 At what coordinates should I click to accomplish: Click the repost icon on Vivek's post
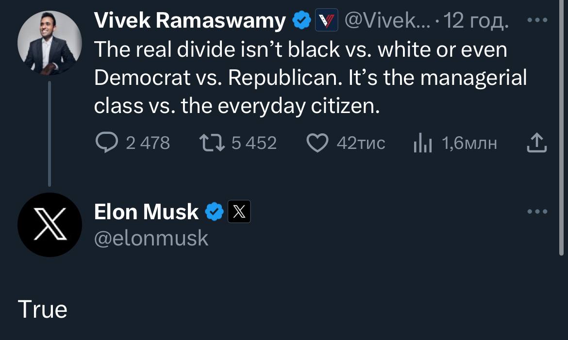pos(211,143)
